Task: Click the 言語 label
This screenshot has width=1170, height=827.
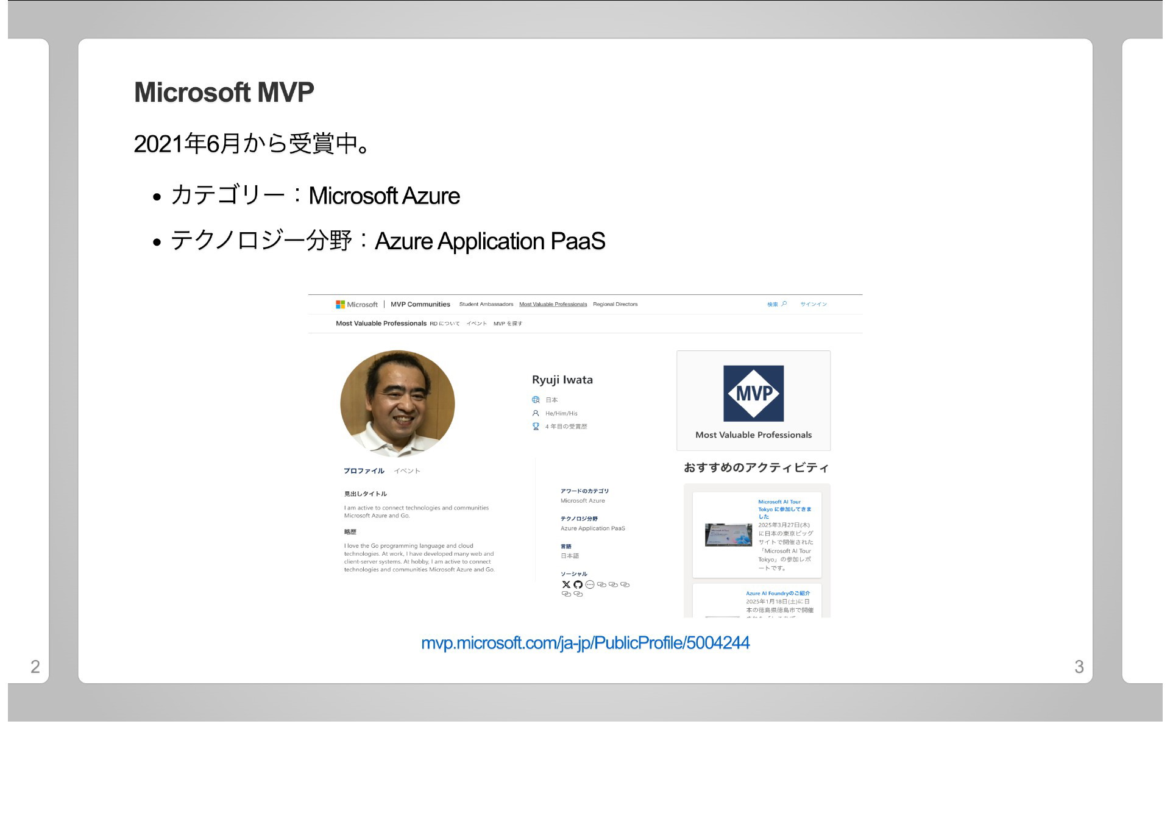Action: coord(566,546)
